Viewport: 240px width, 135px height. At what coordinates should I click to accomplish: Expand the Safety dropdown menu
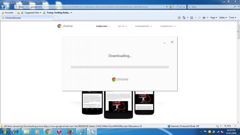pyautogui.click(x=223, y=17)
